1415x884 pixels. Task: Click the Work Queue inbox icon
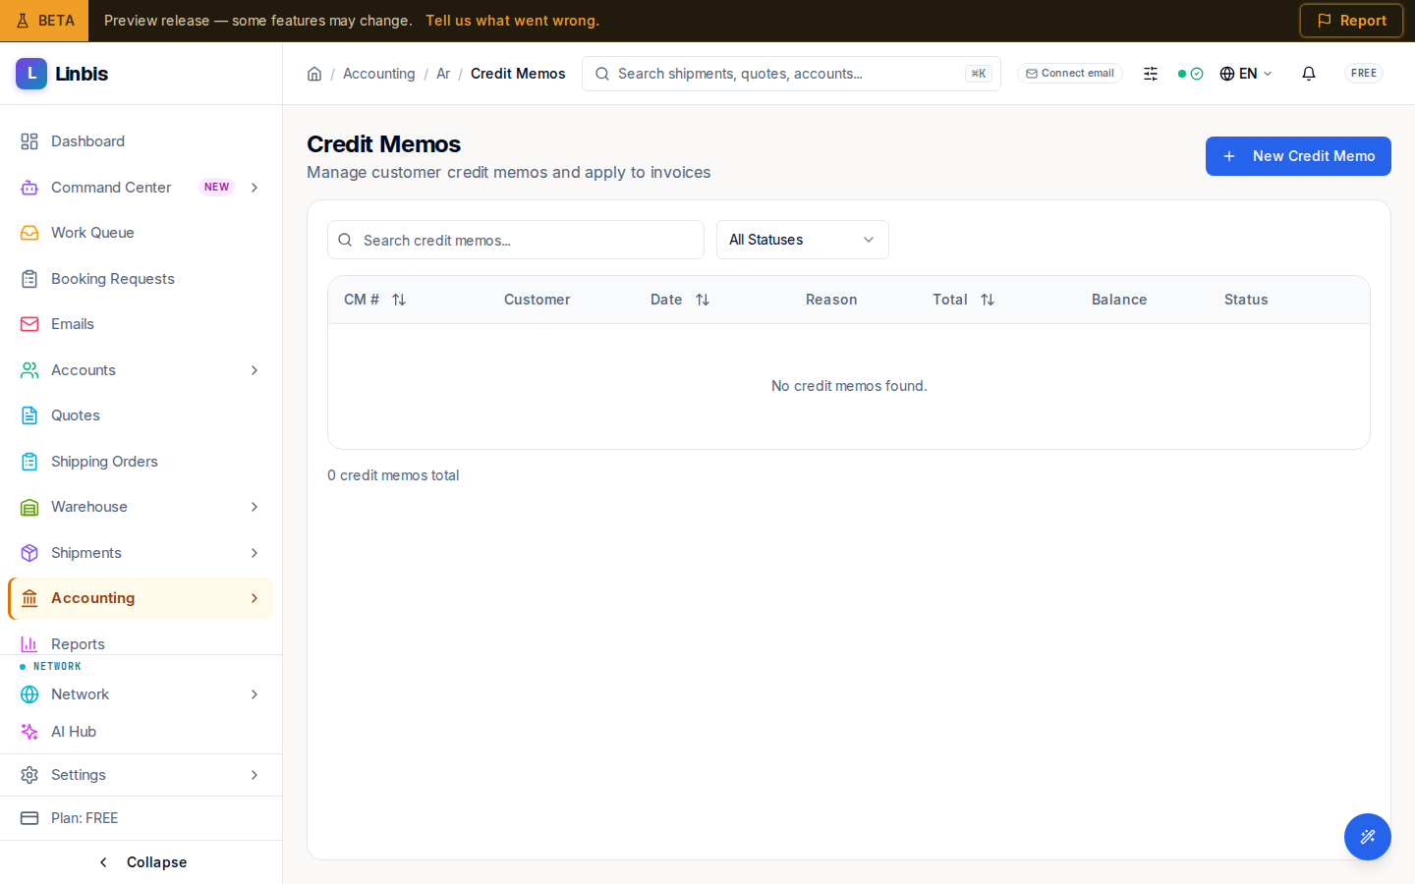pyautogui.click(x=29, y=233)
